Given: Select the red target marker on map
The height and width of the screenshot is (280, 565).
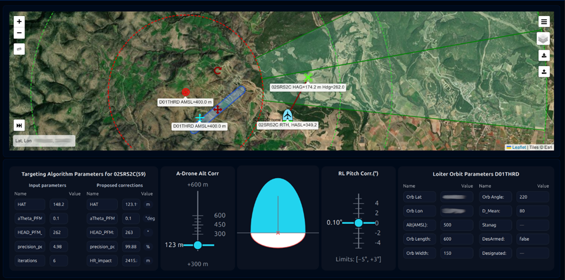Looking at the screenshot, I should tap(186, 92).
